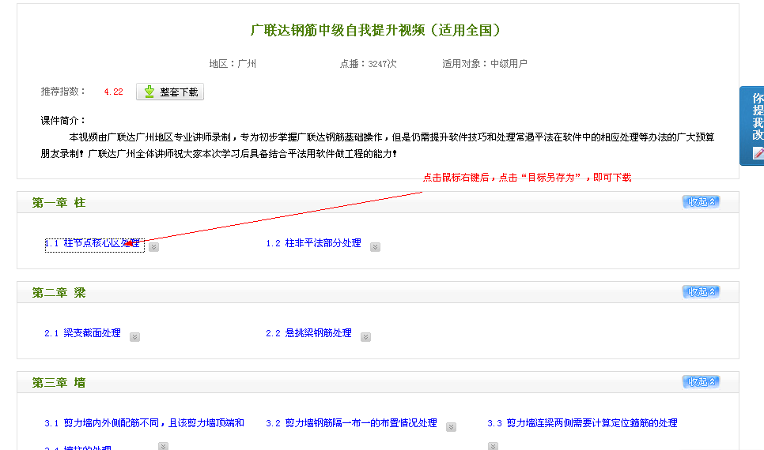Click the pencil icon on feedback tab
The height and width of the screenshot is (450, 764).
(x=758, y=153)
